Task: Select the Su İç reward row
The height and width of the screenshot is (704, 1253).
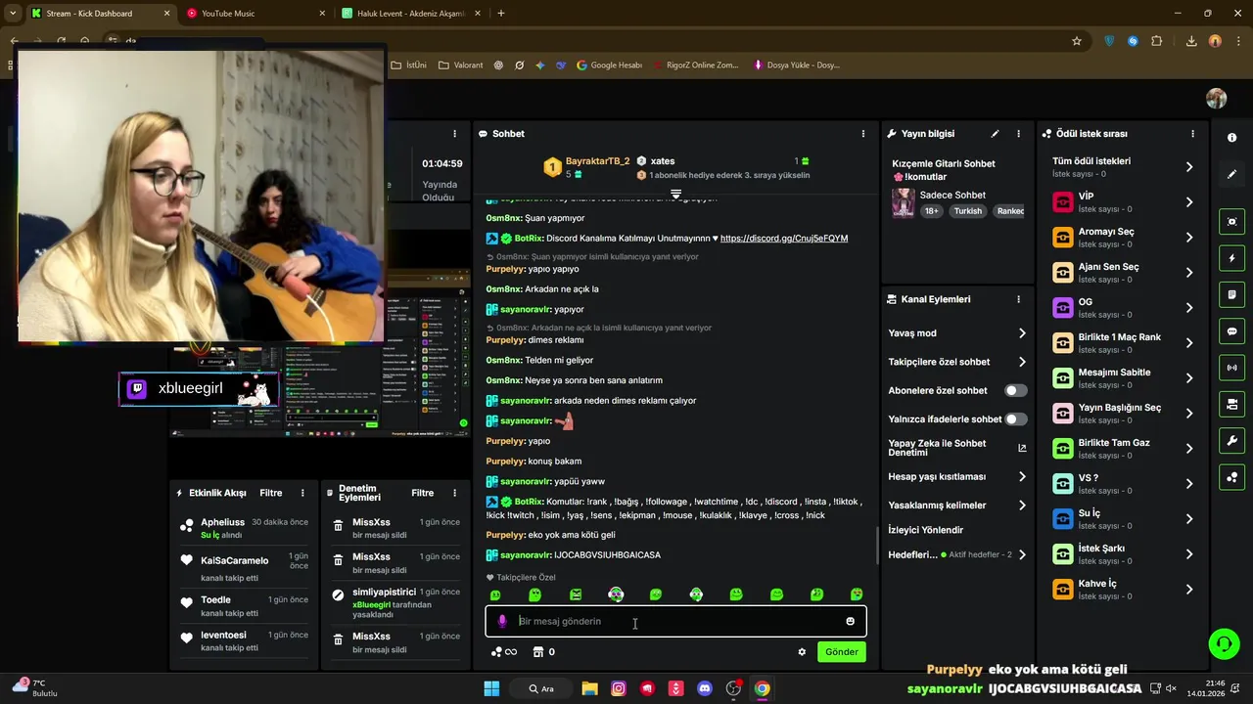Action: (x=1123, y=519)
